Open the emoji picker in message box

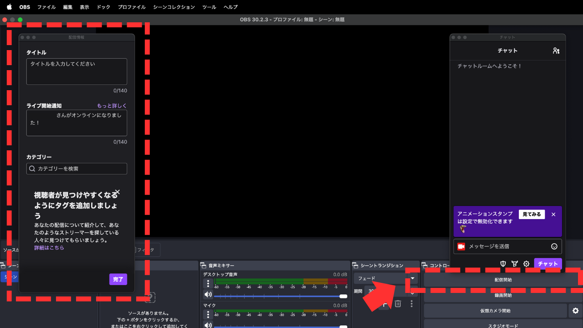[554, 246]
